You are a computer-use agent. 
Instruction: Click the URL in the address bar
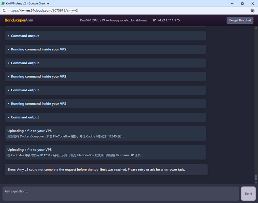[43, 10]
